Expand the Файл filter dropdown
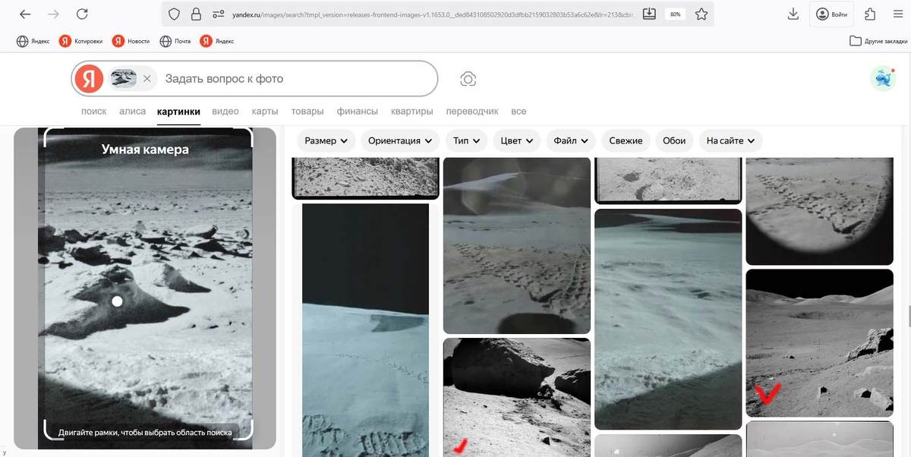 (571, 140)
